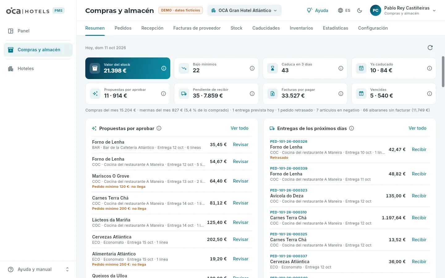The height and width of the screenshot is (278, 445).
Task: Click Recibir for Cervezas Atlántica delivery
Action: 419,262
